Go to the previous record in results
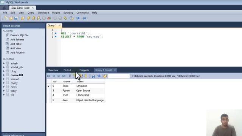The width and height of the screenshot is (242, 136). (x=54, y=76)
